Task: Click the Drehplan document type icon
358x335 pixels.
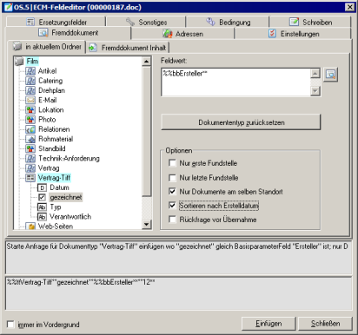Action: 30,90
